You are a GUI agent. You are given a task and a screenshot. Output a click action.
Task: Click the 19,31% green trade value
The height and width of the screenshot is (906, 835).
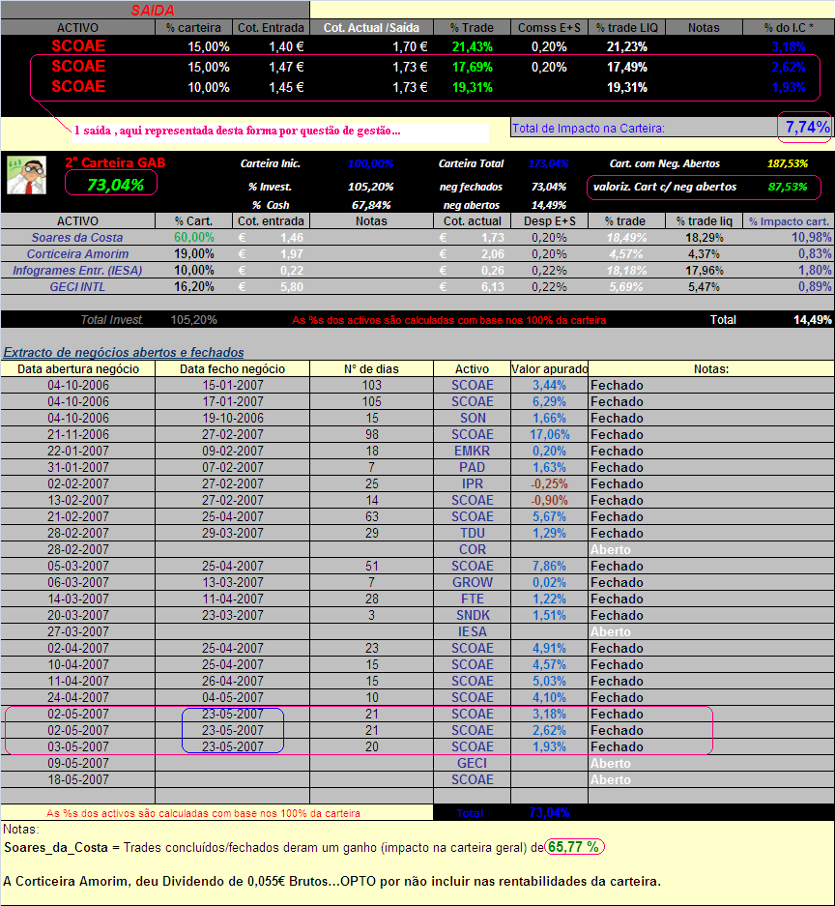[472, 87]
